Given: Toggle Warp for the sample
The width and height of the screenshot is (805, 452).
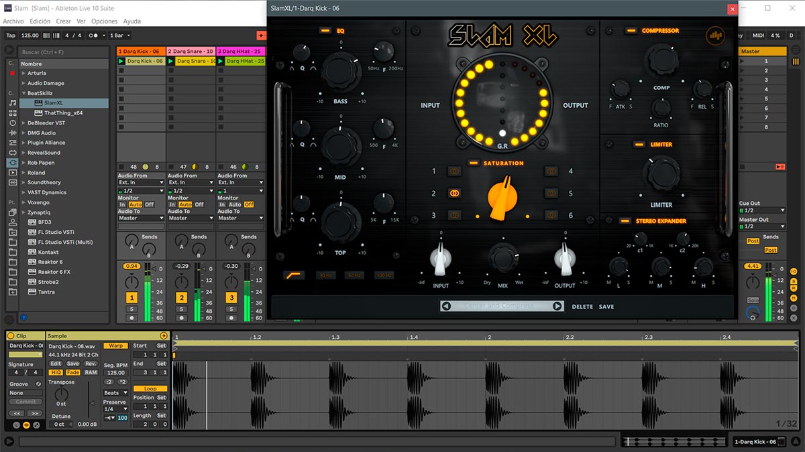Looking at the screenshot, I should tap(116, 346).
